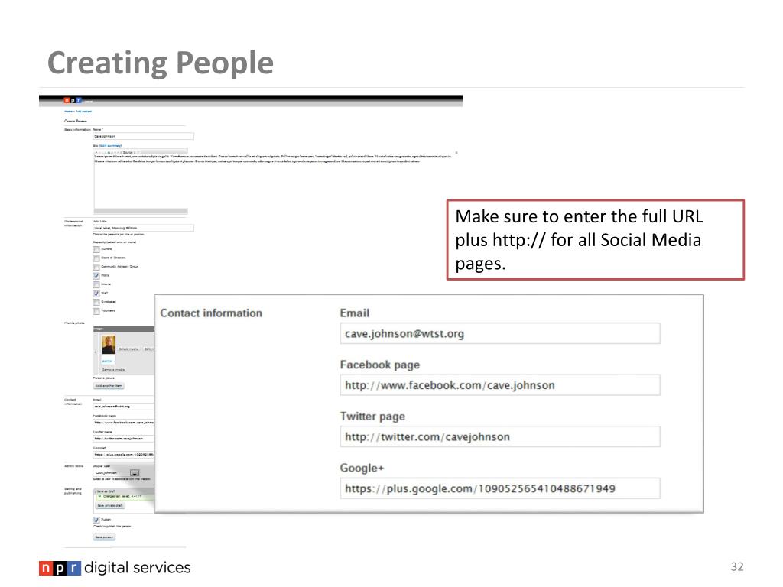The width and height of the screenshot is (783, 587).
Task: Click inside the Bio lorem ipsum text area
Action: (x=141, y=183)
